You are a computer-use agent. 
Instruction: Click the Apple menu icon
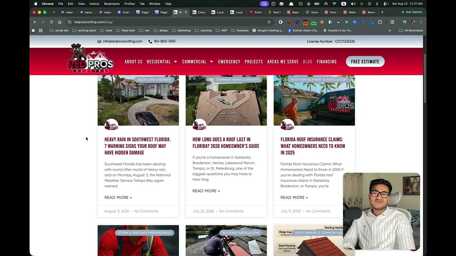pyautogui.click(x=36, y=4)
